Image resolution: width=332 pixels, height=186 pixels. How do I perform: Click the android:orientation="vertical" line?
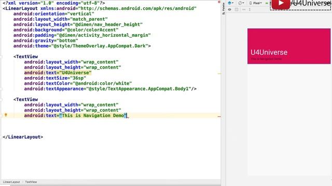pyautogui.click(x=53, y=14)
